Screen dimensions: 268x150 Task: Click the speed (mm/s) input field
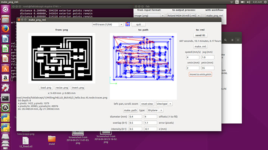tap(192, 57)
